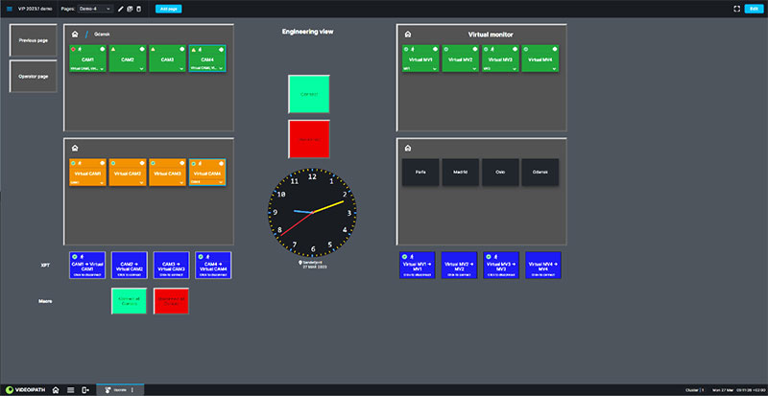768x396 pixels.
Task: Click the home icon in the bottom bar
Action: [x=56, y=389]
